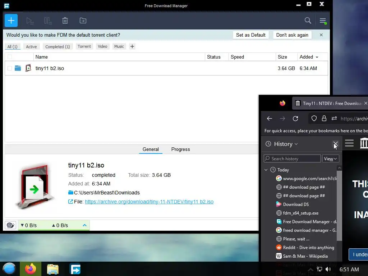The image size is (368, 276).
Task: Sort downloads by Name column
Action: (x=42, y=57)
